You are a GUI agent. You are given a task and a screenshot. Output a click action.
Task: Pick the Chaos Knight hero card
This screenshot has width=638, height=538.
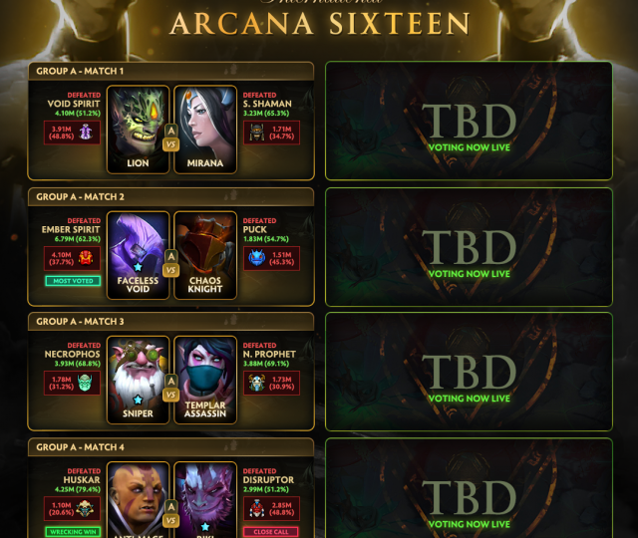point(205,255)
